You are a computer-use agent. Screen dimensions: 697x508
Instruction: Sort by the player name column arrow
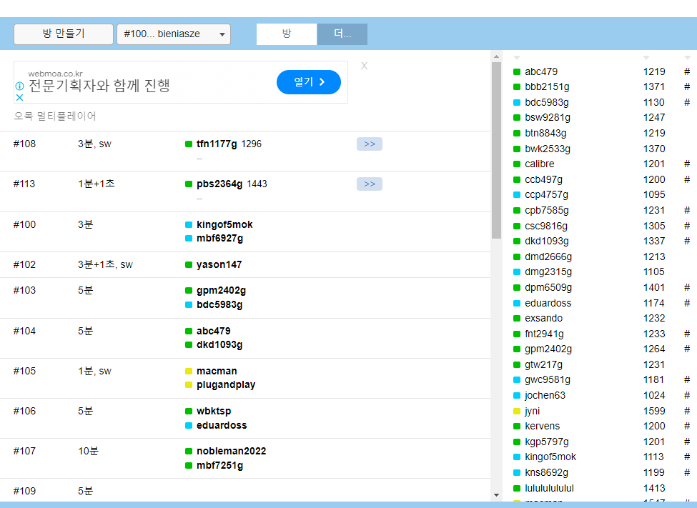(517, 58)
